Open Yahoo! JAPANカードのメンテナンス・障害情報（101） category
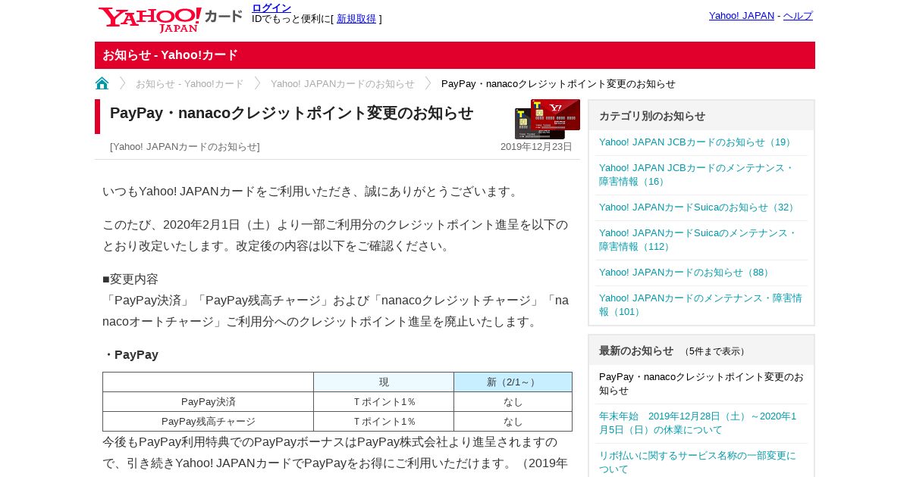 click(701, 305)
